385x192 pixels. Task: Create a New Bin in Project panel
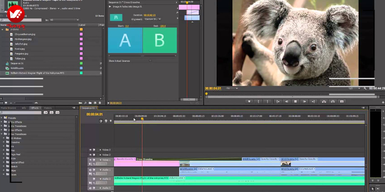coord(90,103)
